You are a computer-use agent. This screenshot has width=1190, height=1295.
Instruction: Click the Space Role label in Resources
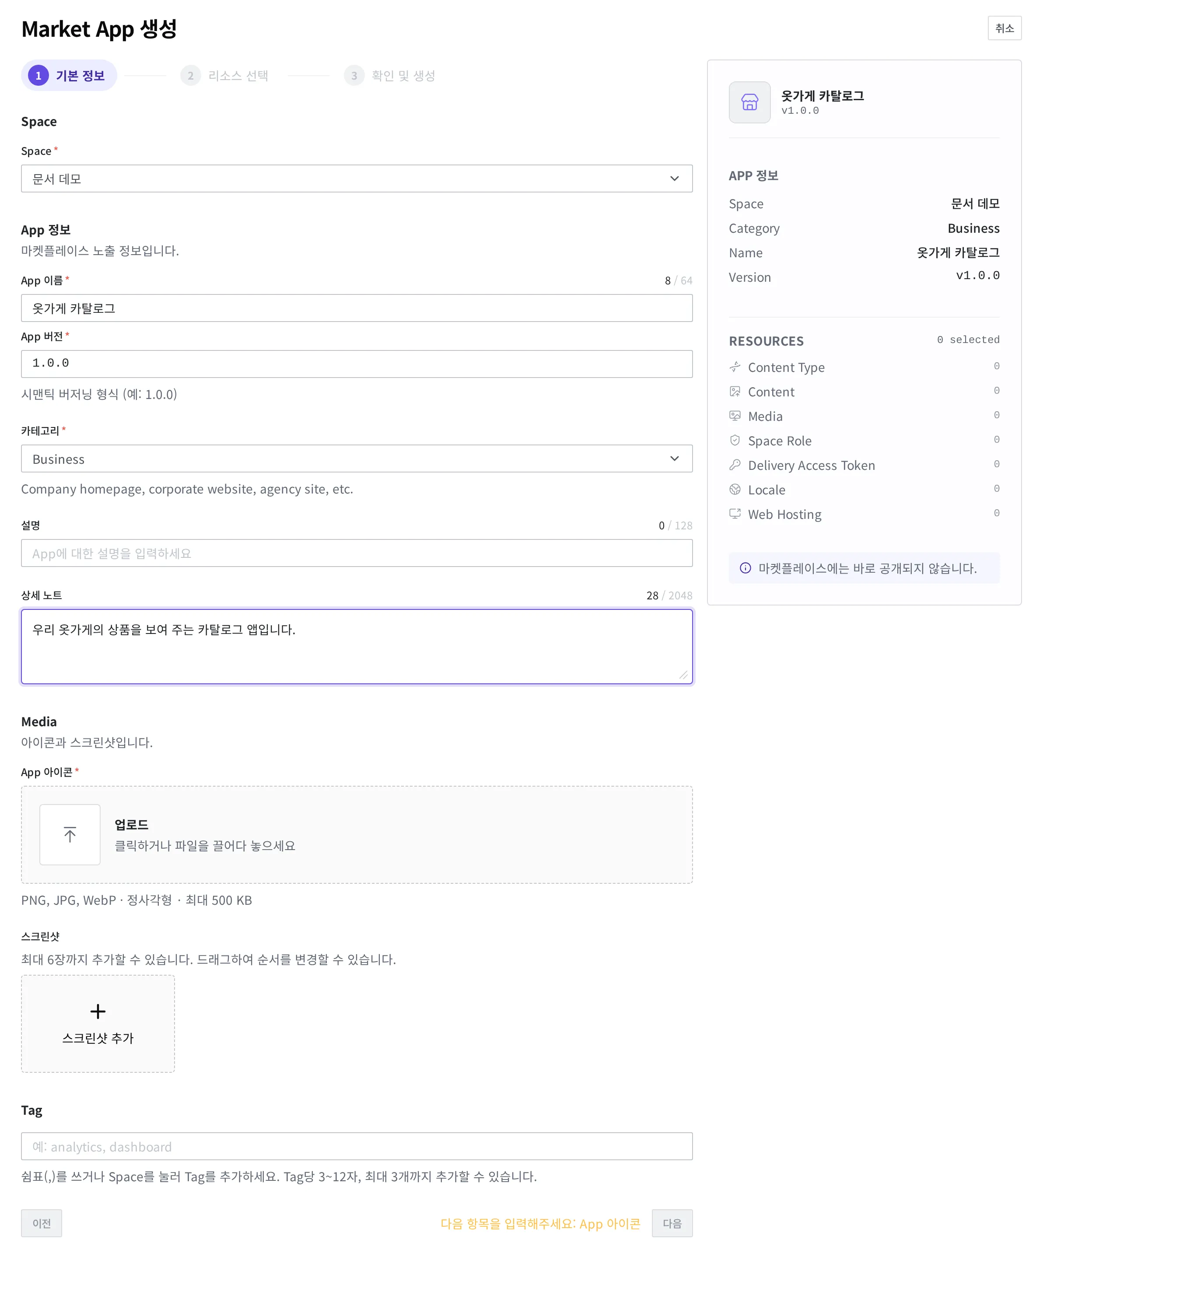(x=780, y=441)
